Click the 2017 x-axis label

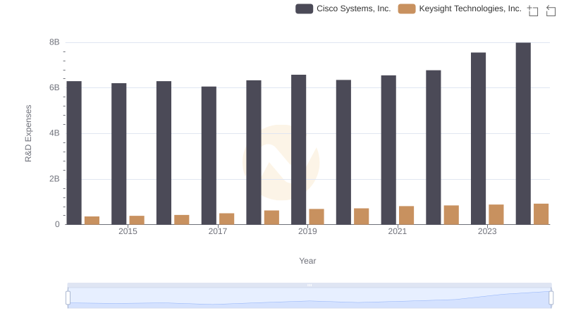[218, 231]
